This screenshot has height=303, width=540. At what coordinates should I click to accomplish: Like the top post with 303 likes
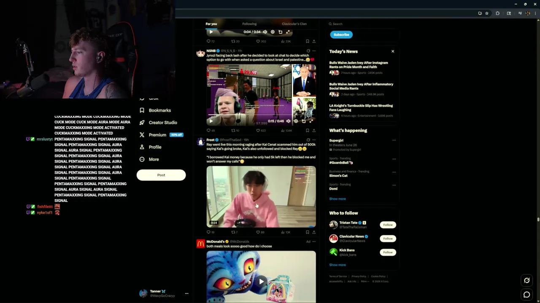261,41
